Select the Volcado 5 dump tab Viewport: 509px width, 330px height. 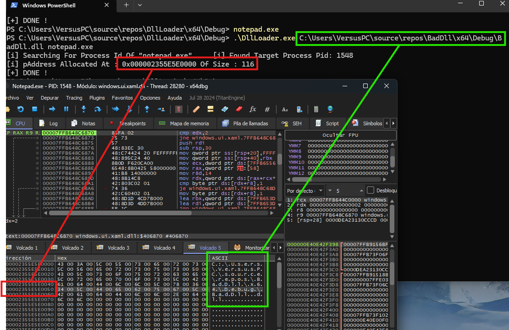point(205,248)
